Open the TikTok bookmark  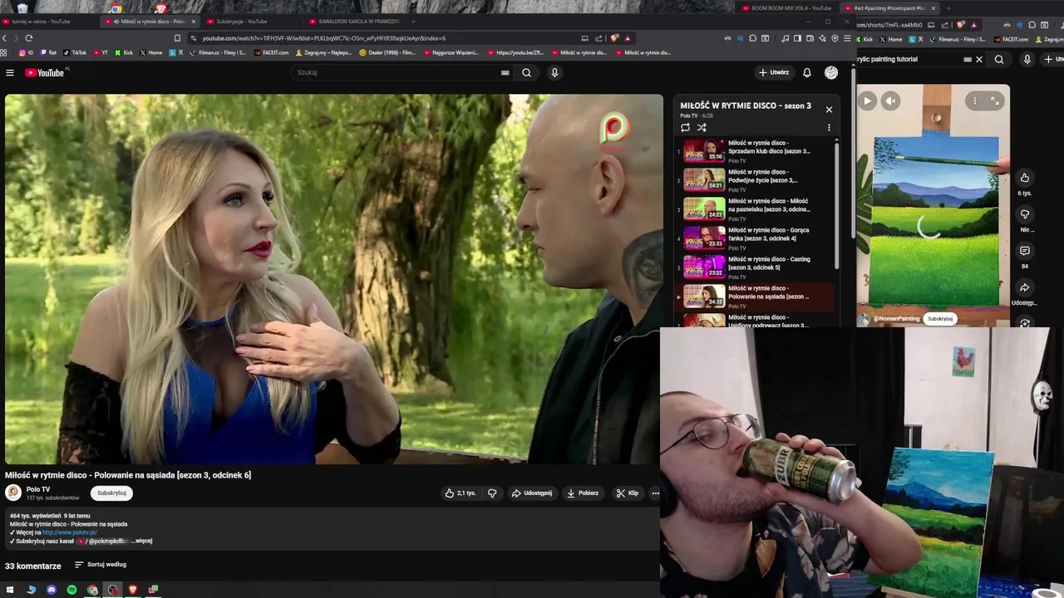75,52
